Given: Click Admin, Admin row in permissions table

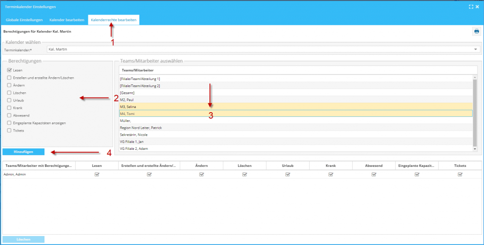Looking at the screenshot, I should coord(14,174).
